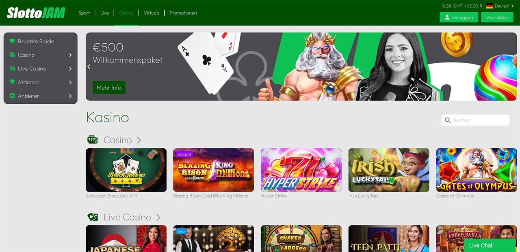
Task: Click the playing cards icon beside Live Casino heading
Action: [x=93, y=217]
